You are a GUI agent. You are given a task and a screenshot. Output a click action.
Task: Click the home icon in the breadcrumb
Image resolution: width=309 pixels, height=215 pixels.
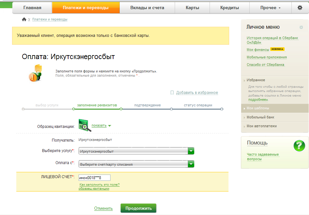[x=24, y=19]
